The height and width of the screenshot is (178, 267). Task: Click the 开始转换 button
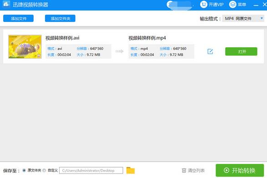[240, 170]
